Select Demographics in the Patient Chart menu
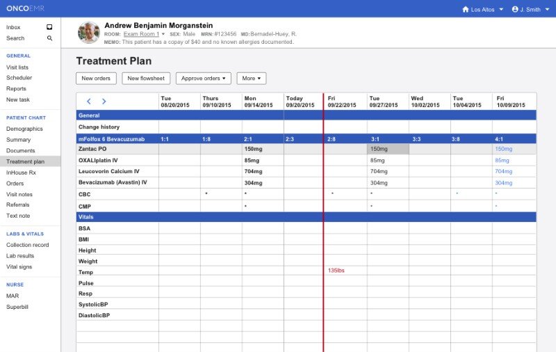556x352 pixels. [24, 129]
